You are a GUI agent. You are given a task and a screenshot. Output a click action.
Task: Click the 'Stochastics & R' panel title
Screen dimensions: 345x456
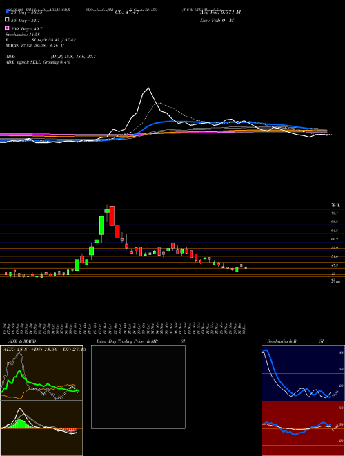pyautogui.click(x=282, y=341)
